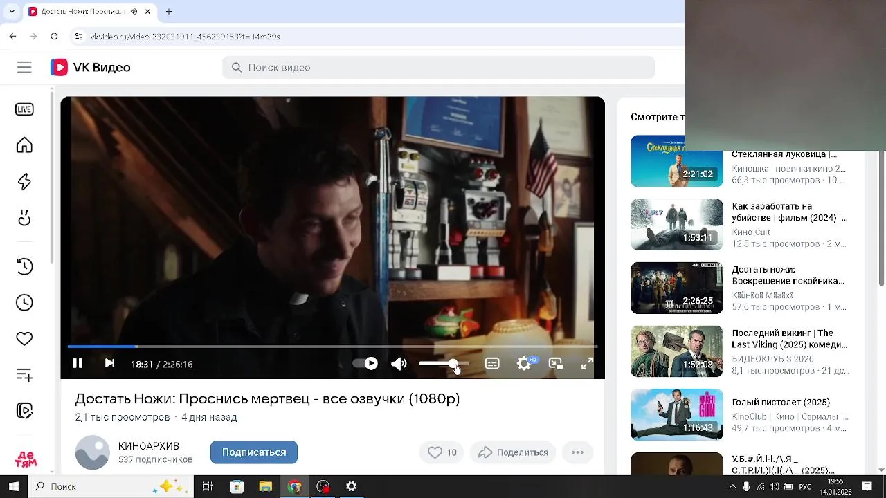Open the КИНОАРХИВ channel avatar
This screenshot has height=498, width=886.
click(92, 452)
